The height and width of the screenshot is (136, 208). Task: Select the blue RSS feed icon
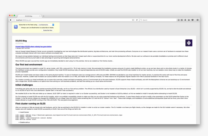(x=16, y=27)
